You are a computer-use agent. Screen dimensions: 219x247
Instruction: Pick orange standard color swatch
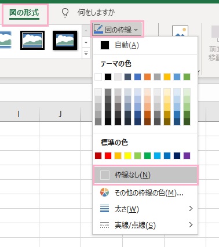(118, 155)
